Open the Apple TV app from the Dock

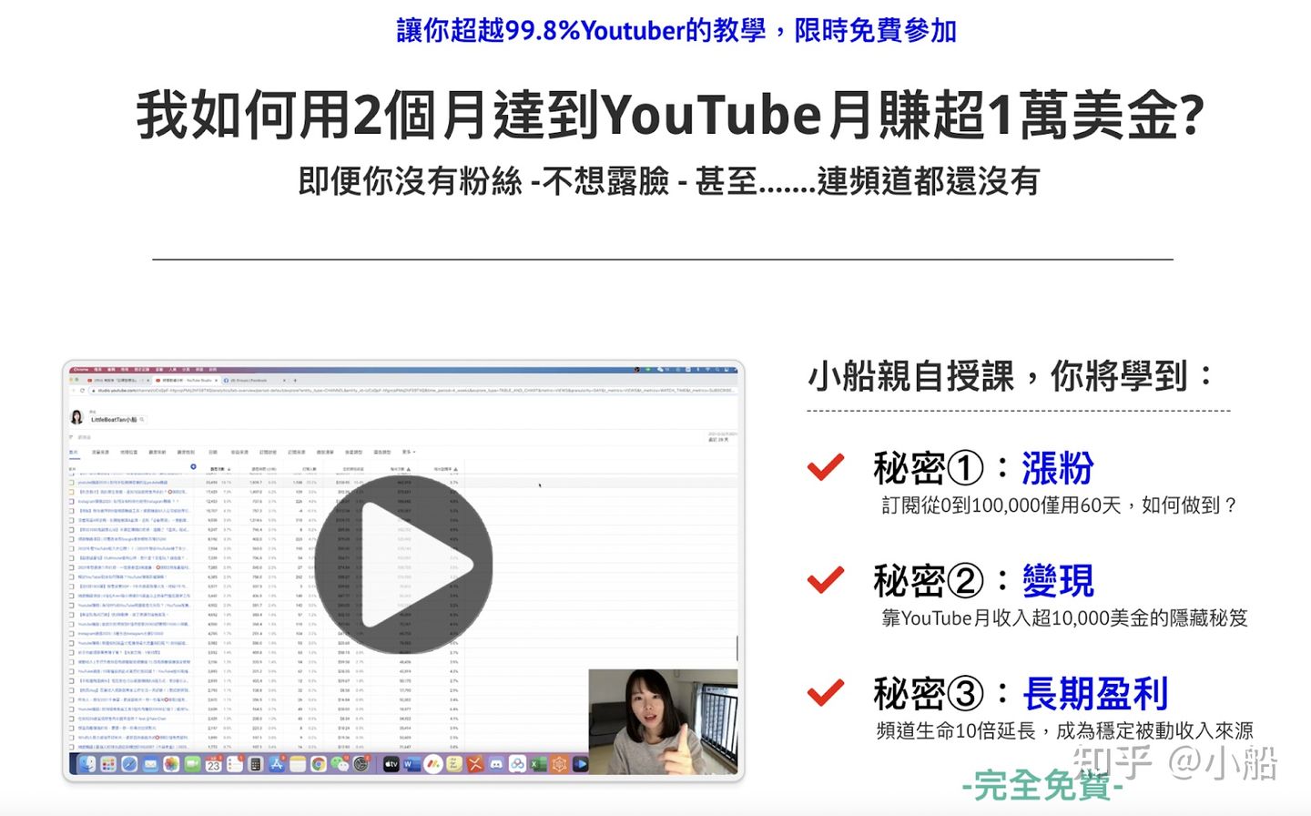(390, 763)
